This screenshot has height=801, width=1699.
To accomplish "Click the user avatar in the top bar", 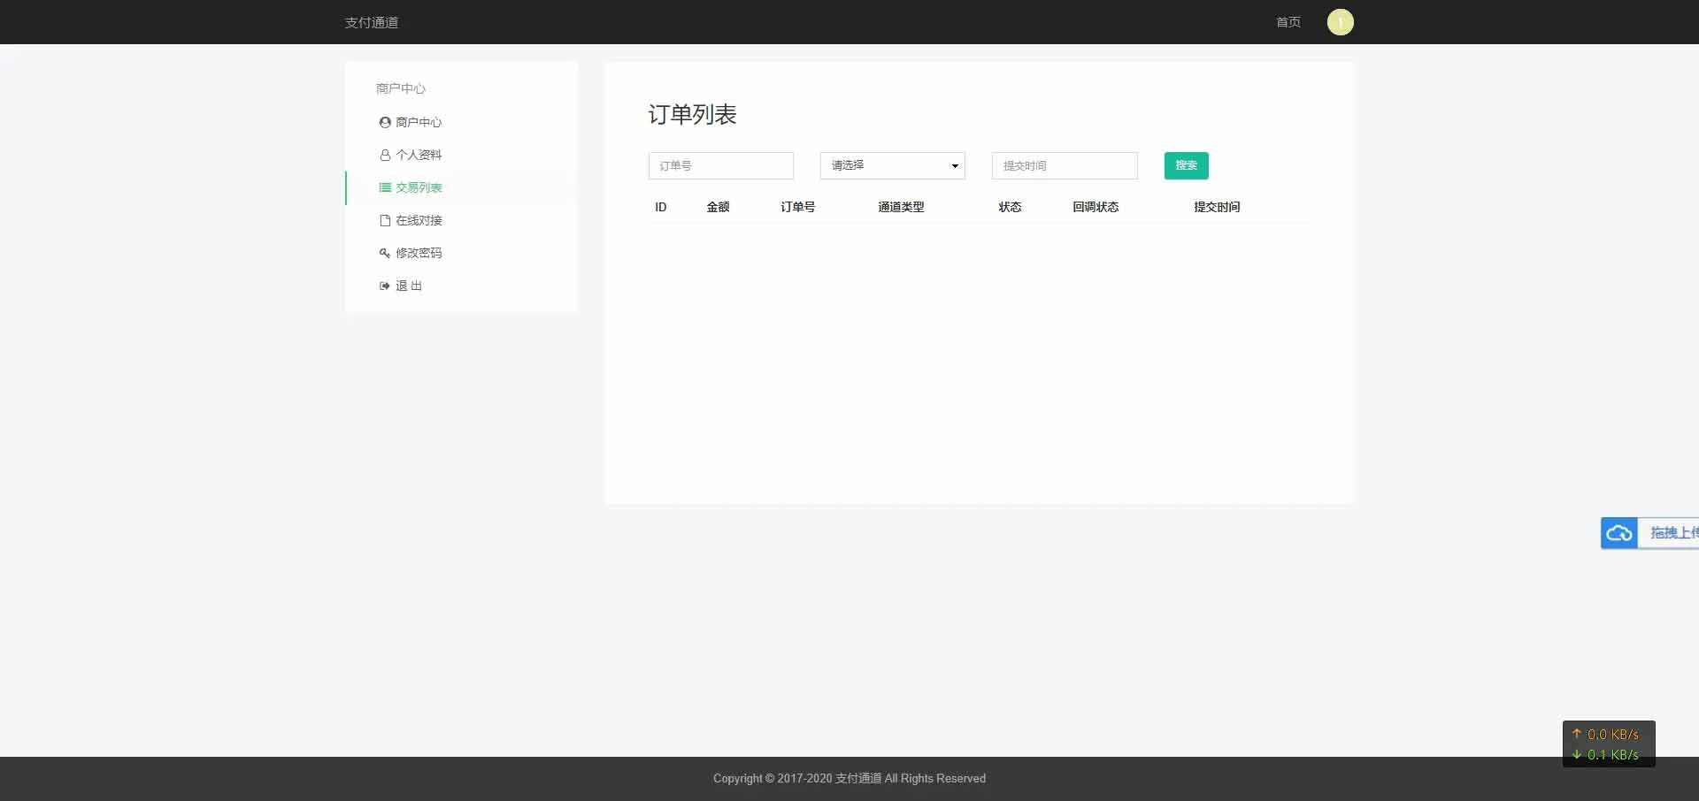I will point(1340,22).
